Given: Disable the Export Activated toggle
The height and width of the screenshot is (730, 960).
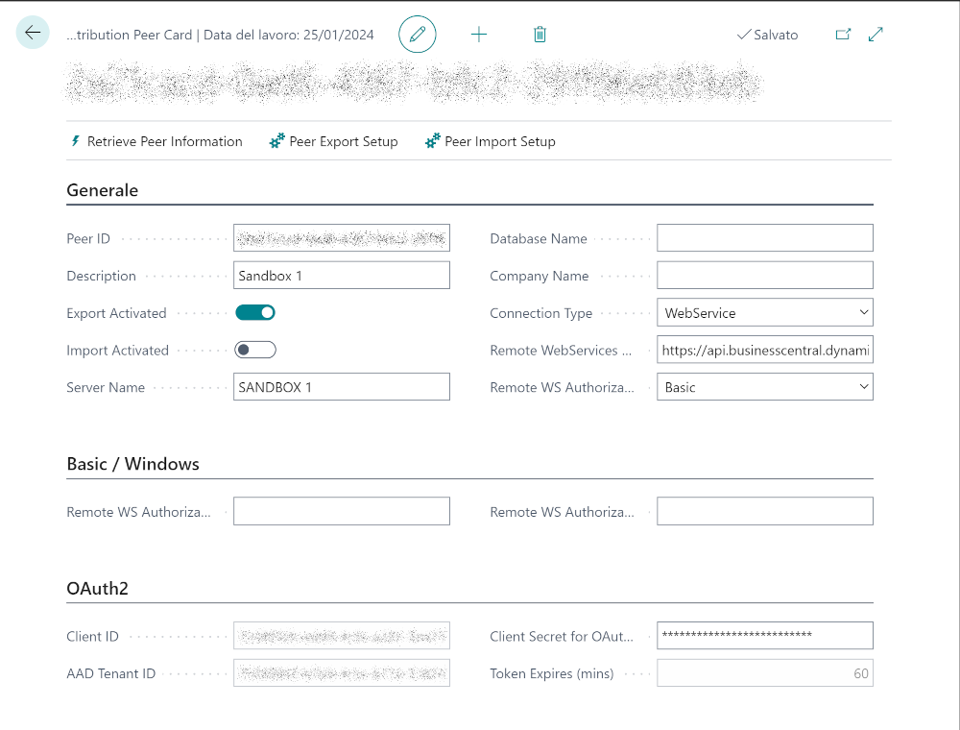Looking at the screenshot, I should point(255,313).
